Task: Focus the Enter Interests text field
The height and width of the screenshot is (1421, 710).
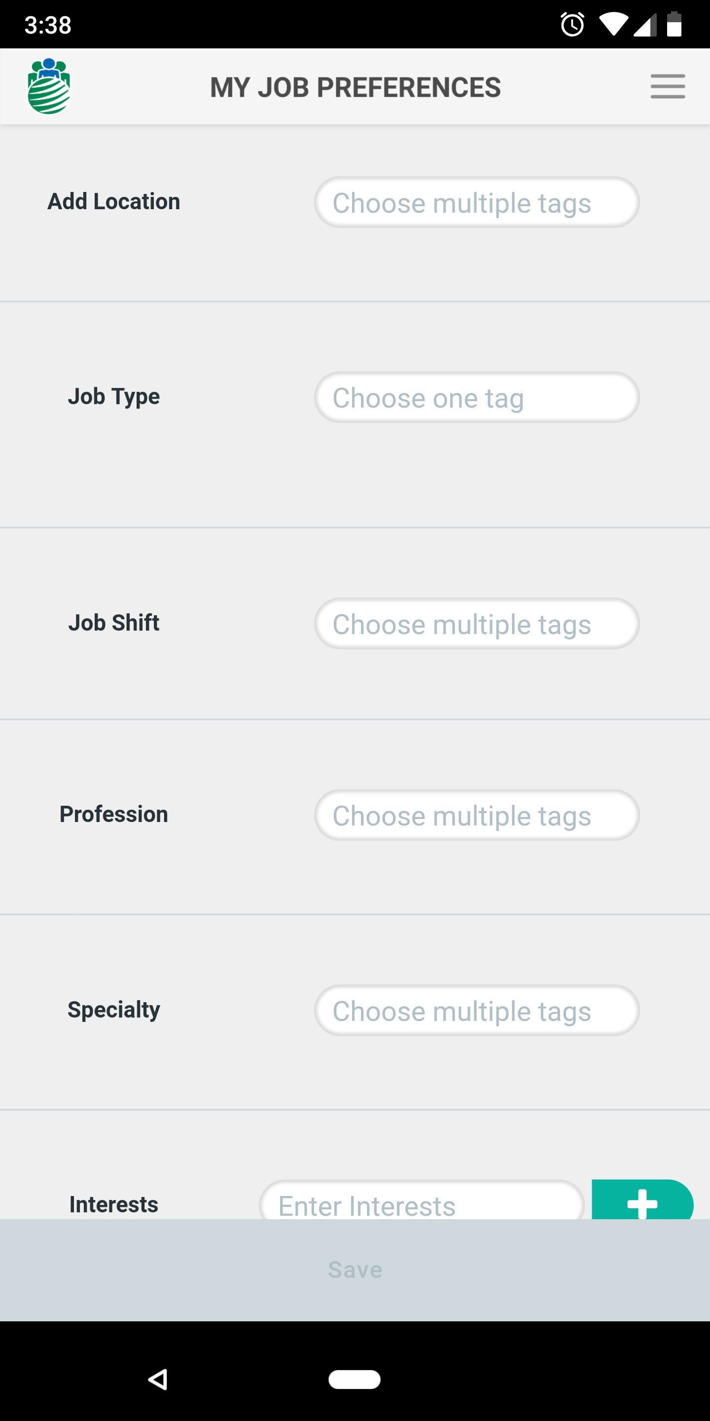Action: (422, 1200)
